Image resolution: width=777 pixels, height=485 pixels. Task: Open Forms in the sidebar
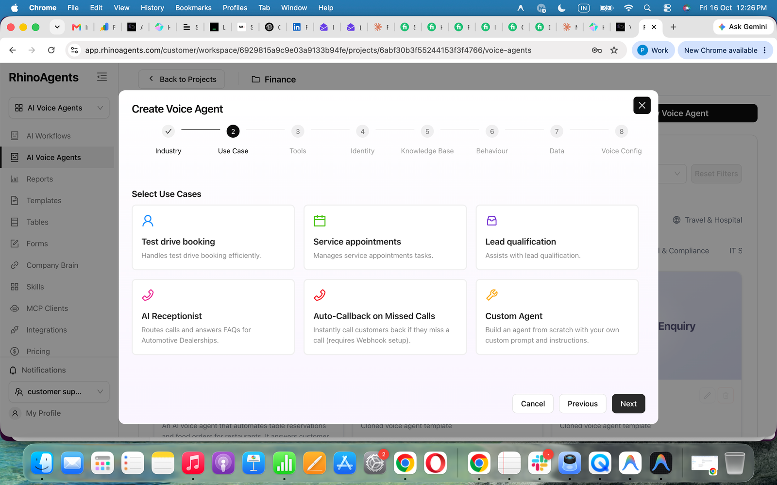[37, 243]
